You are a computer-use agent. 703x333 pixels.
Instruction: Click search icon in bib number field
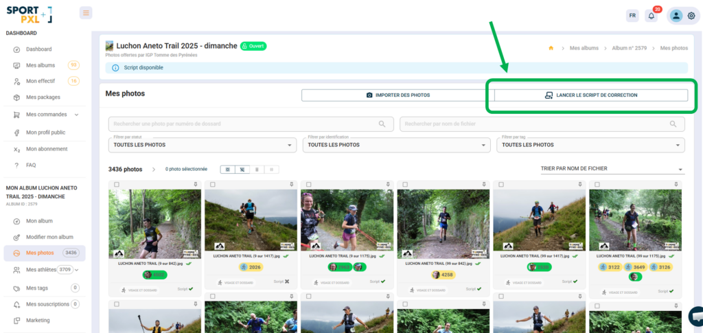tap(382, 124)
